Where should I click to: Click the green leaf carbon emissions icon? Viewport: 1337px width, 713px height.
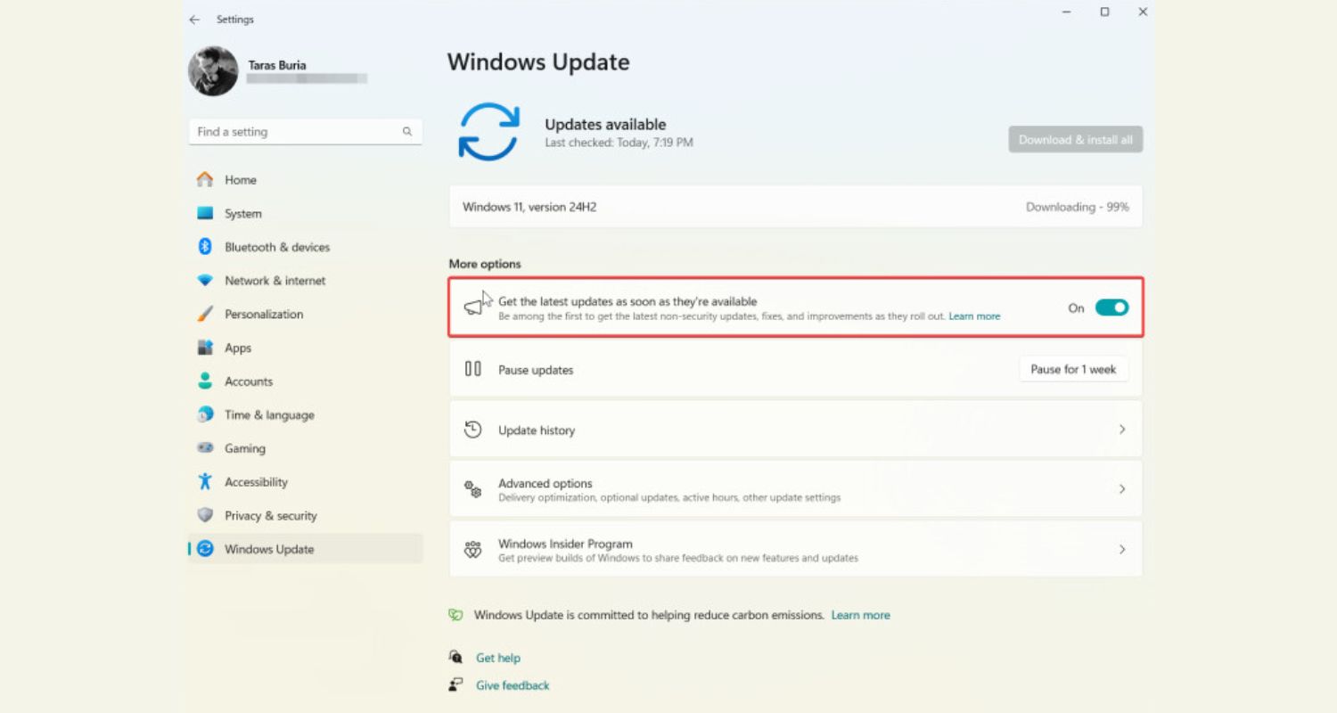(x=455, y=615)
